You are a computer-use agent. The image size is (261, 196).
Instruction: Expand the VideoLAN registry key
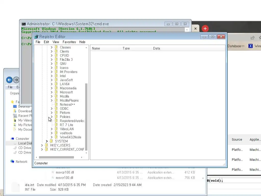point(51,129)
